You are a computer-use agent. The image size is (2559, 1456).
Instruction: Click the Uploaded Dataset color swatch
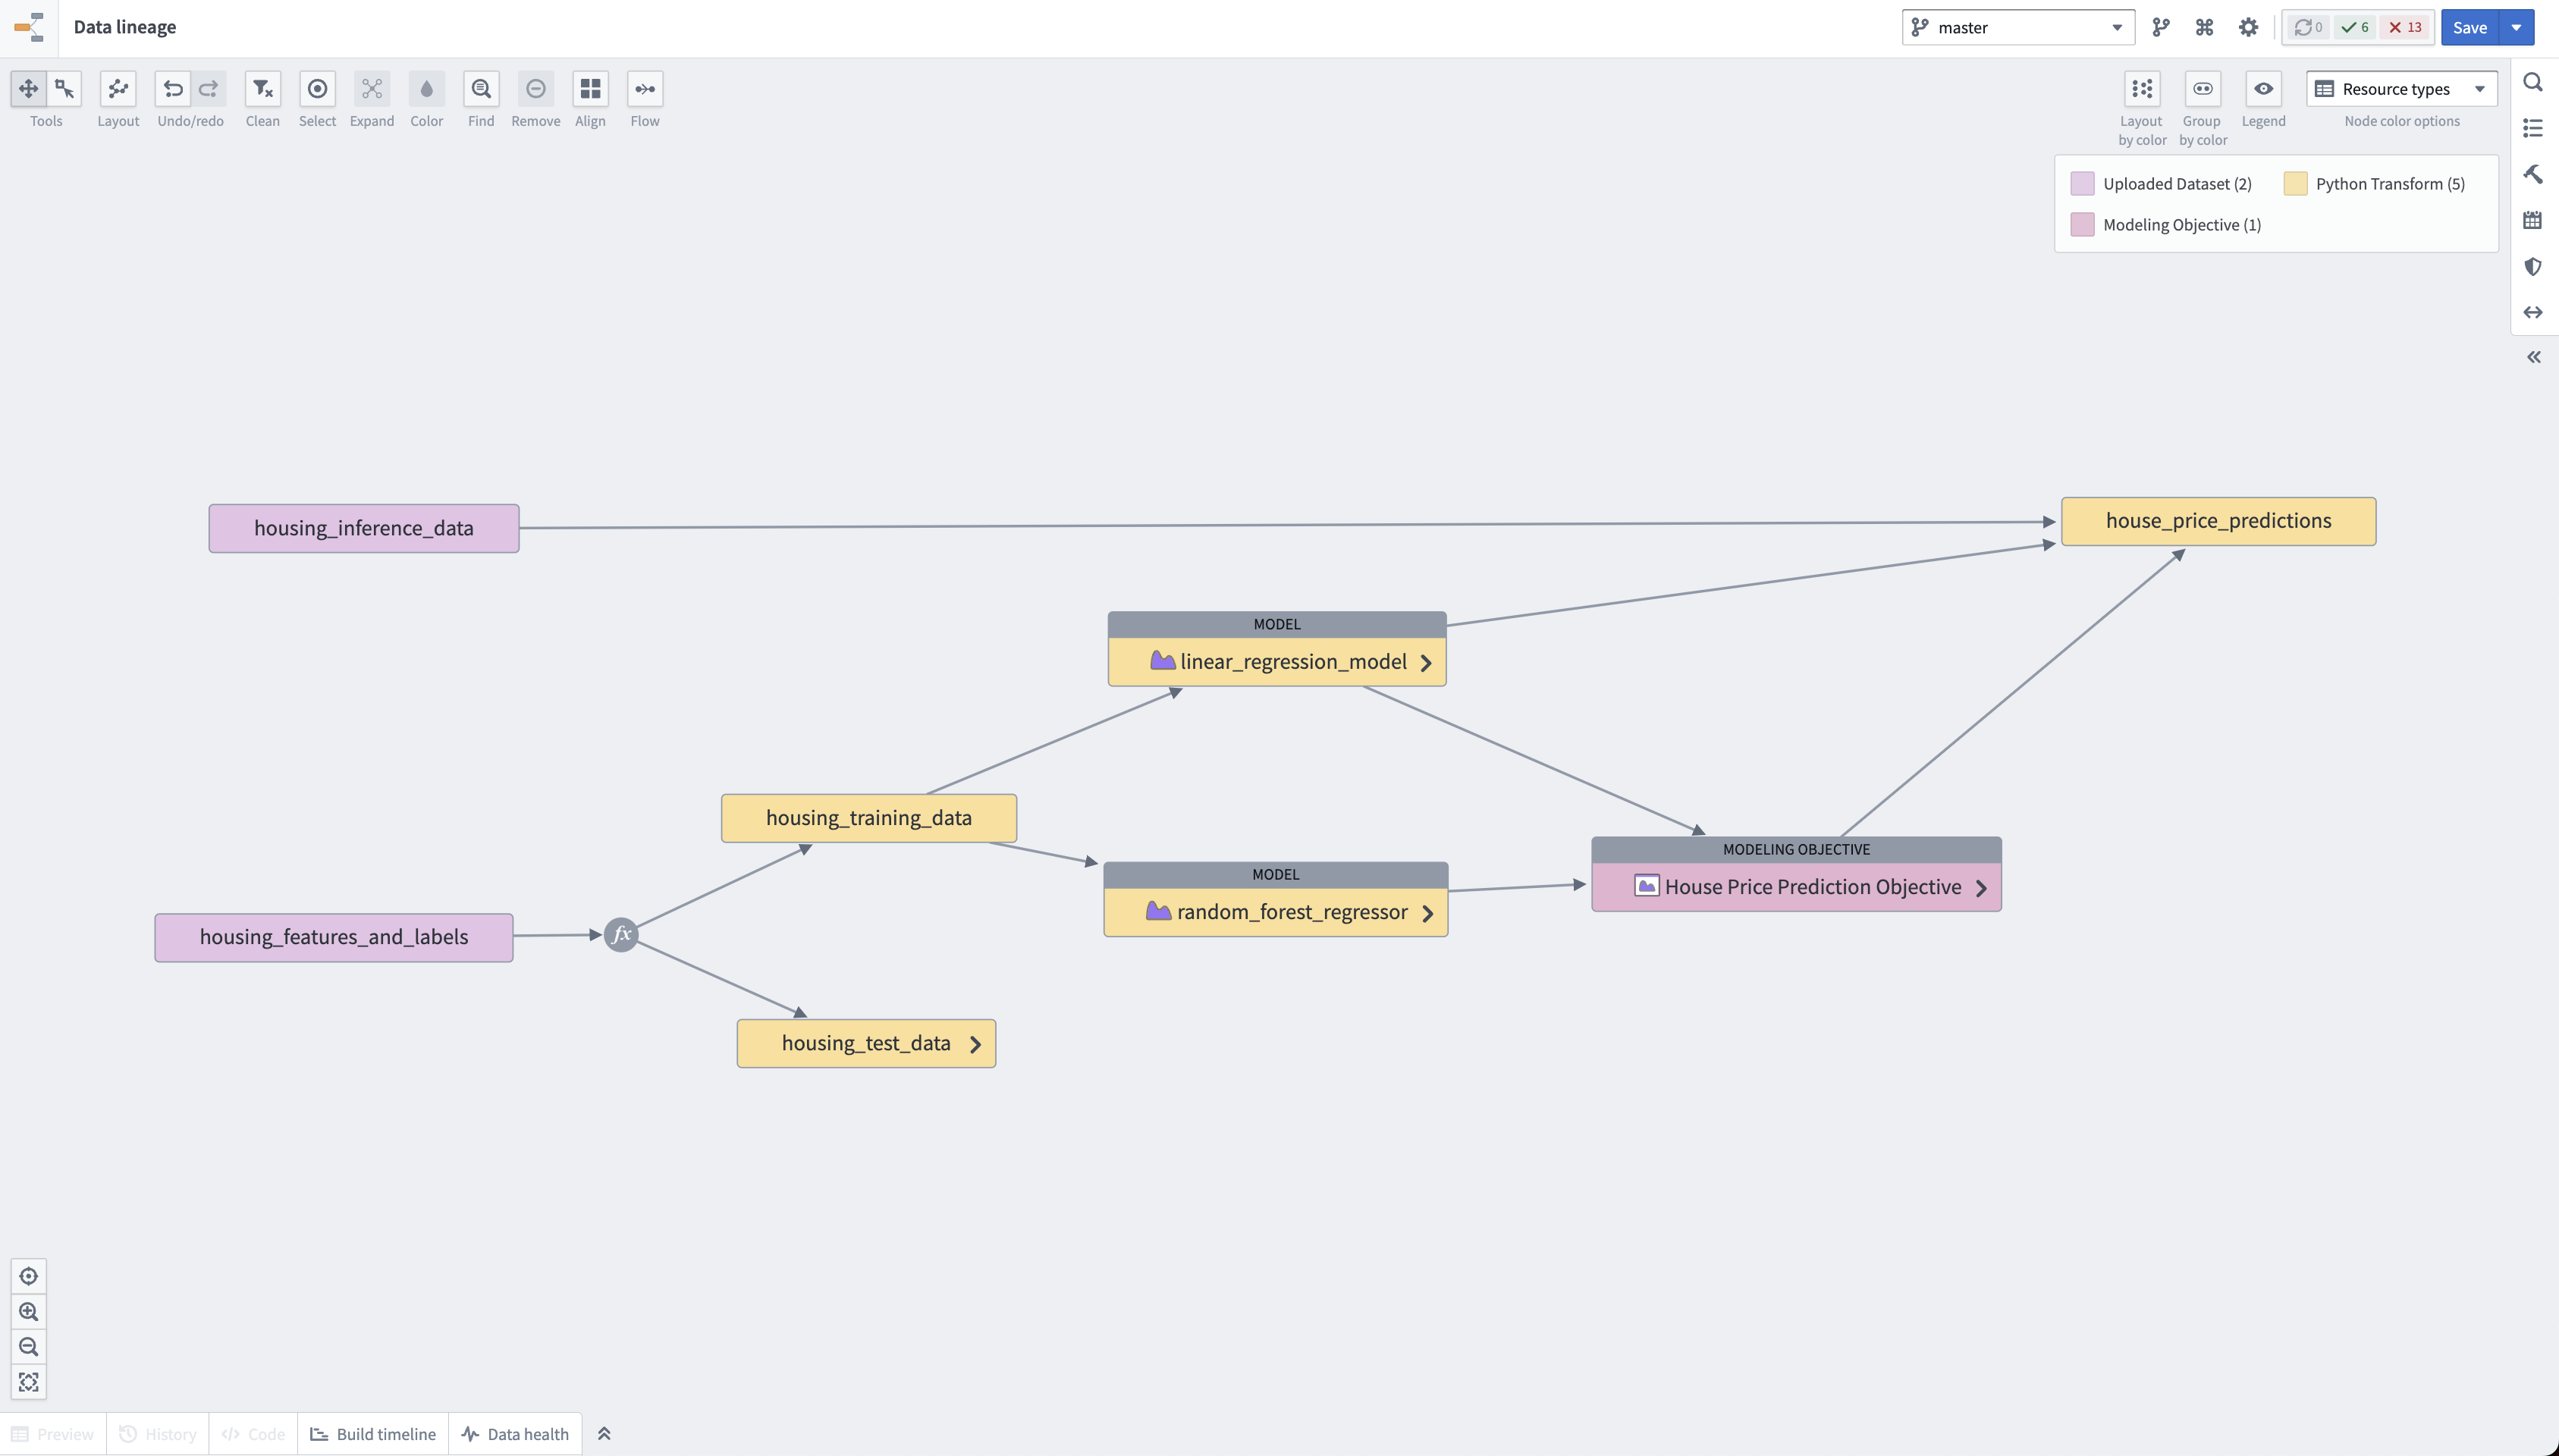pyautogui.click(x=2082, y=183)
